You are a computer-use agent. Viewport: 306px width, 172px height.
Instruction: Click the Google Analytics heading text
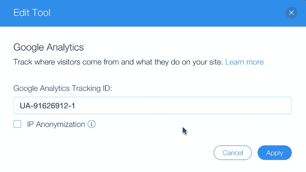coord(48,47)
